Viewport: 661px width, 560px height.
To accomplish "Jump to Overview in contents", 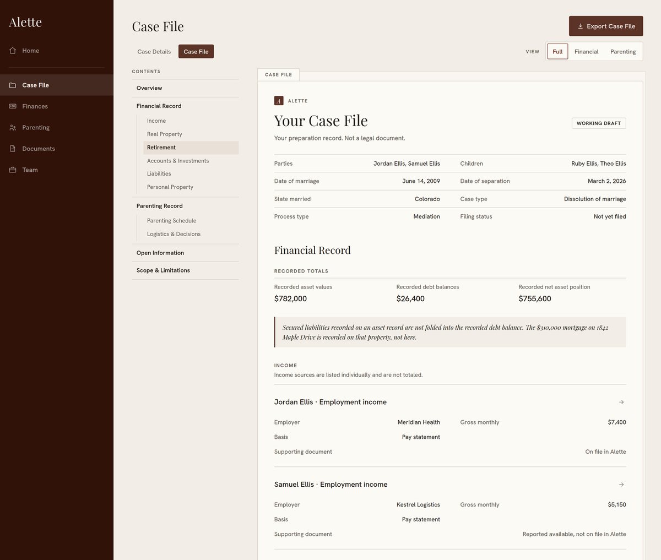I will pos(185,88).
